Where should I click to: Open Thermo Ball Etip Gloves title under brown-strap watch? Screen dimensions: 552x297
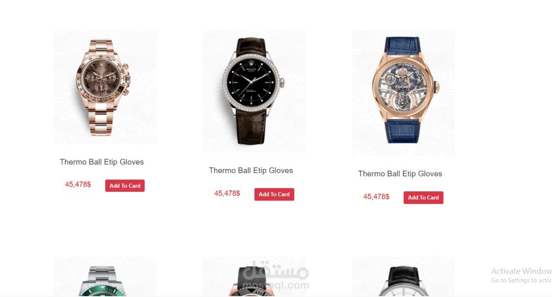point(251,171)
